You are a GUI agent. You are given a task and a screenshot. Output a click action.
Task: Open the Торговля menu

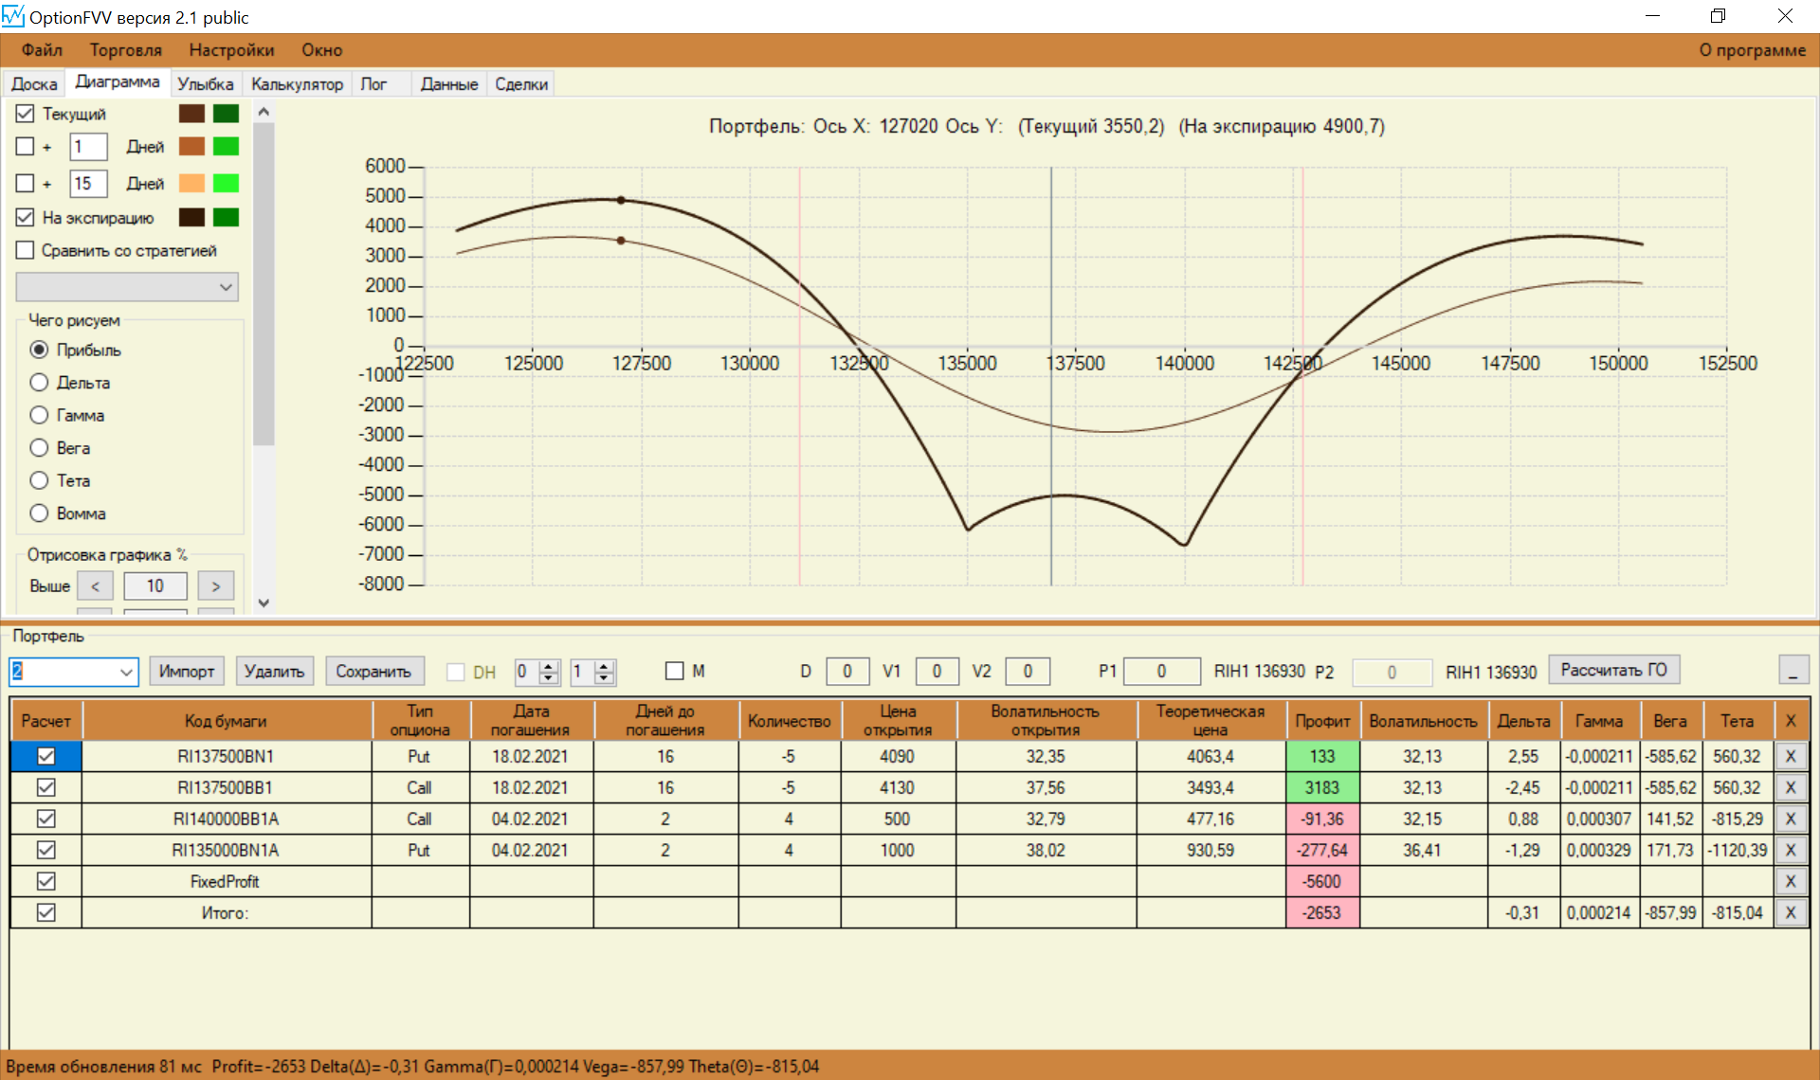(125, 50)
